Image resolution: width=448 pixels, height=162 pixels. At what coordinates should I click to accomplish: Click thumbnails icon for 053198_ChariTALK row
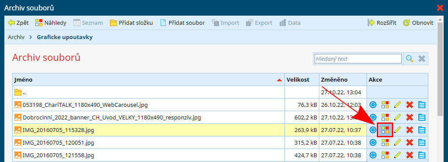click(x=385, y=105)
